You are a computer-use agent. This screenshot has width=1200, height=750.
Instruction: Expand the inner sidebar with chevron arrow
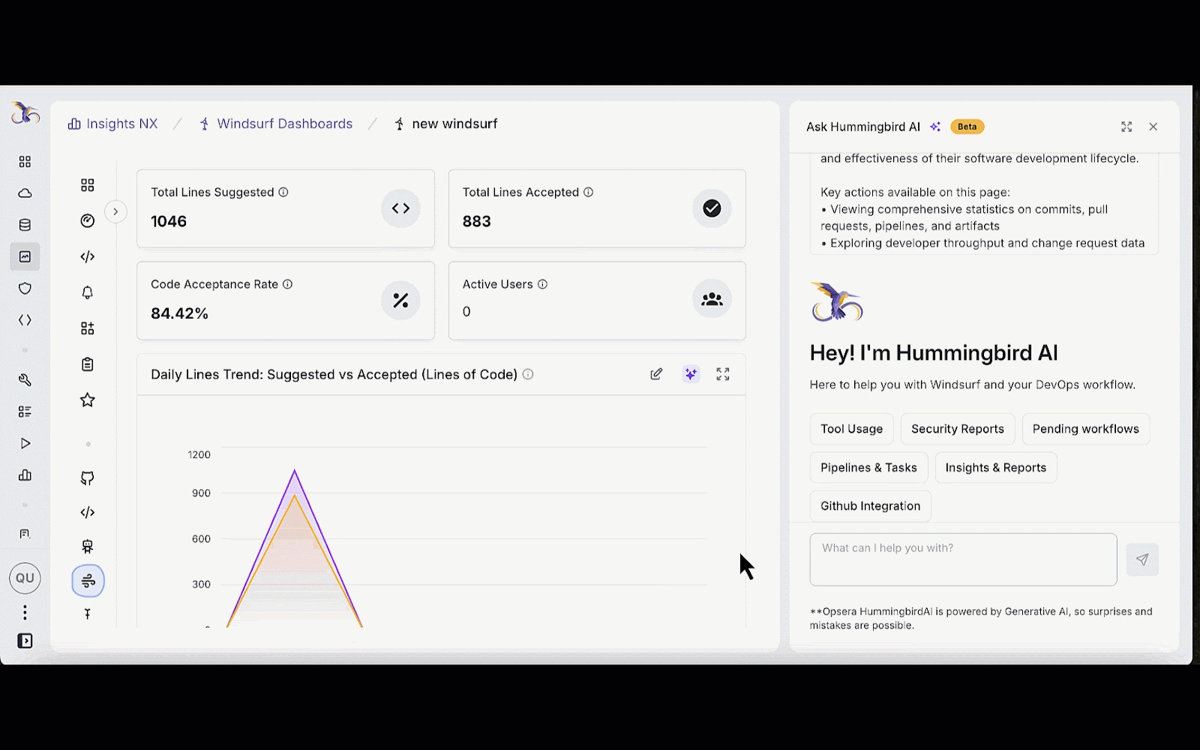[x=115, y=211]
